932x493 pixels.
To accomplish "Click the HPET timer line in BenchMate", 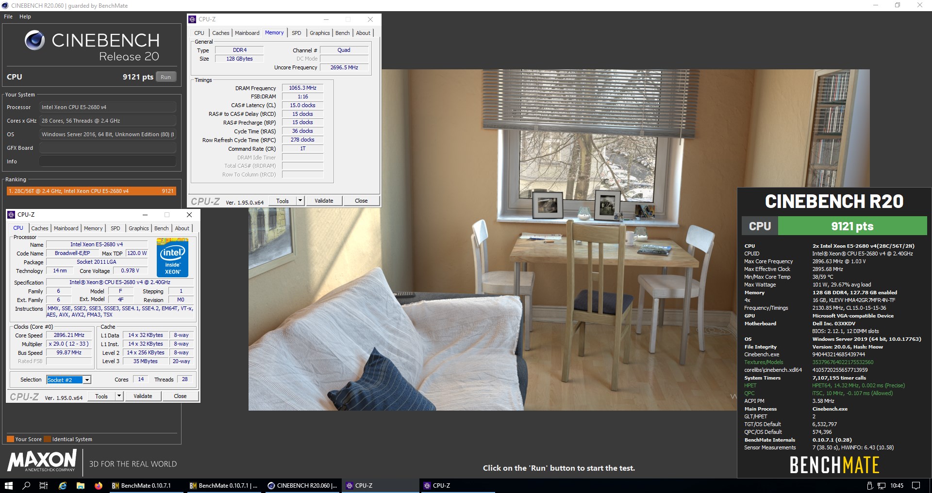I will pyautogui.click(x=824, y=385).
